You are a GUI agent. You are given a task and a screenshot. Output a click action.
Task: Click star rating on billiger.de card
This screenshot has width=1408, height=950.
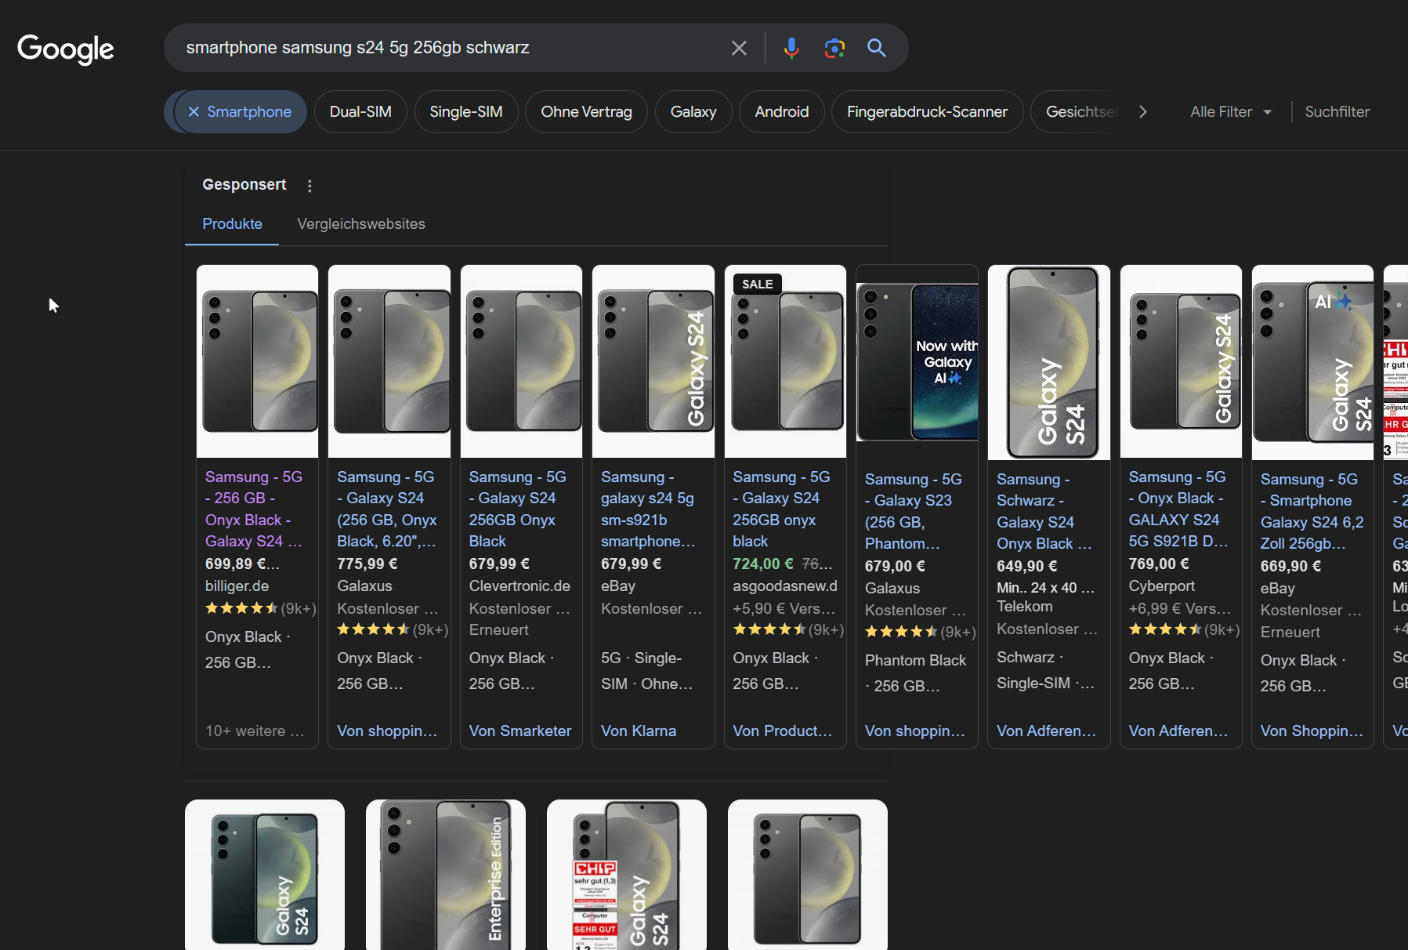(x=241, y=608)
